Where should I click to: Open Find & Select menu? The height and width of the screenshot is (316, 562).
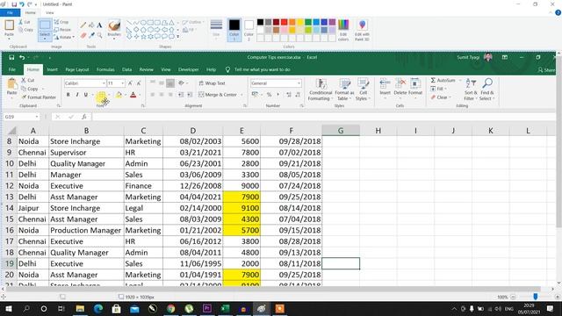[x=487, y=90]
